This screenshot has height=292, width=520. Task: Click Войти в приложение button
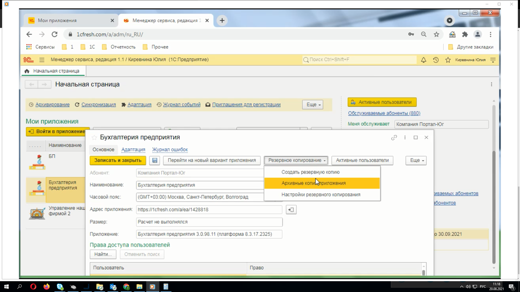(x=58, y=132)
